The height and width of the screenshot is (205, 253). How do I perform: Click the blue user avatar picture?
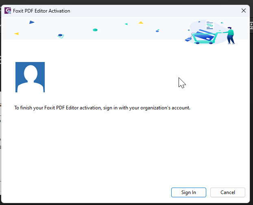pyautogui.click(x=30, y=77)
